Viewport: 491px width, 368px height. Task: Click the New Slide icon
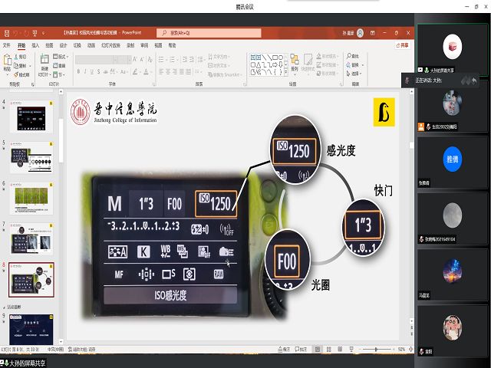44,59
